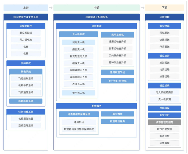Click the 总装制造 heading
Screen dimensions: 188x154
[x=97, y=26]
